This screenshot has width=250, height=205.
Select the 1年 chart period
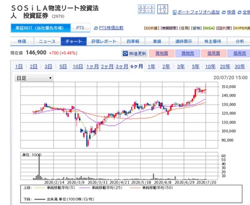[x=152, y=66]
